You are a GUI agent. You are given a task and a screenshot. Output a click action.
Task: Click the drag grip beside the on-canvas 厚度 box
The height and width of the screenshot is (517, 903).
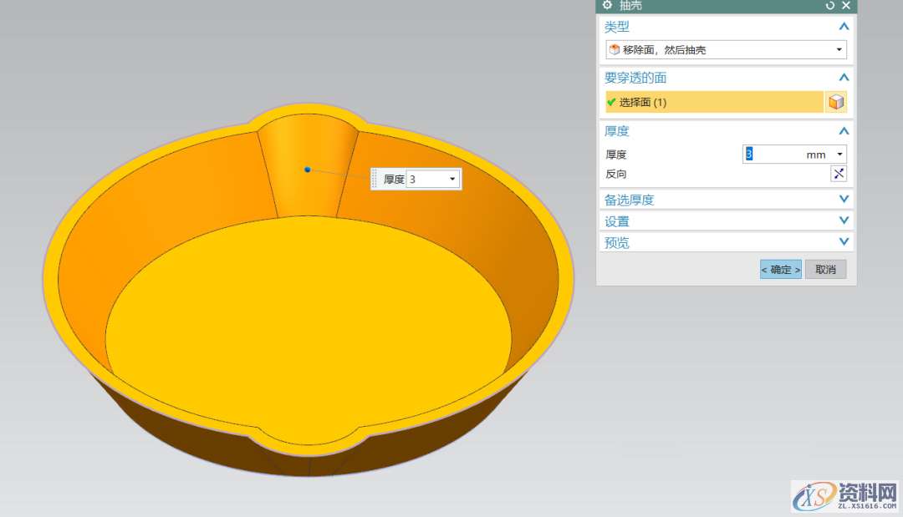[x=375, y=180]
